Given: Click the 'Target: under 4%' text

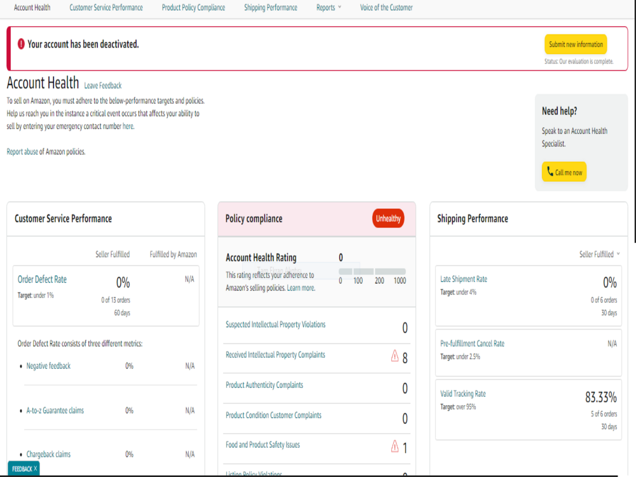Looking at the screenshot, I should [x=459, y=292].
